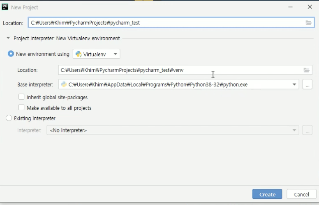Click the Create button
This screenshot has height=205, width=319.
(267, 194)
